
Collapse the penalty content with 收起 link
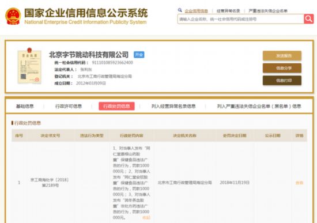pyautogui.click(x=146, y=218)
